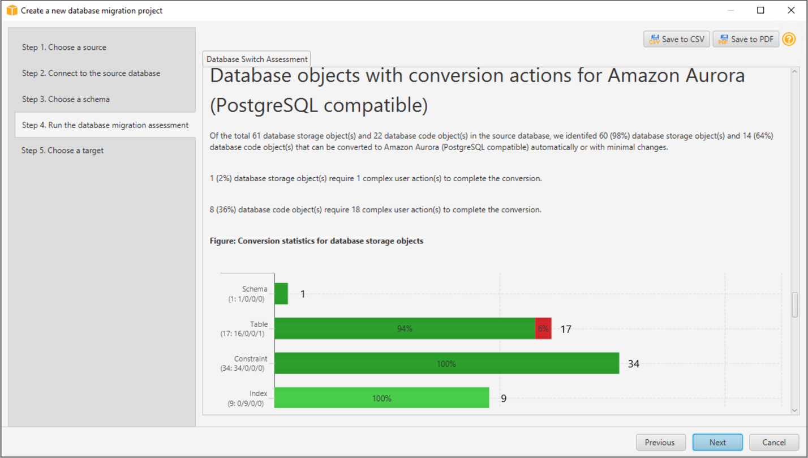The height and width of the screenshot is (458, 808).
Task: Click the Next button
Action: click(x=717, y=442)
